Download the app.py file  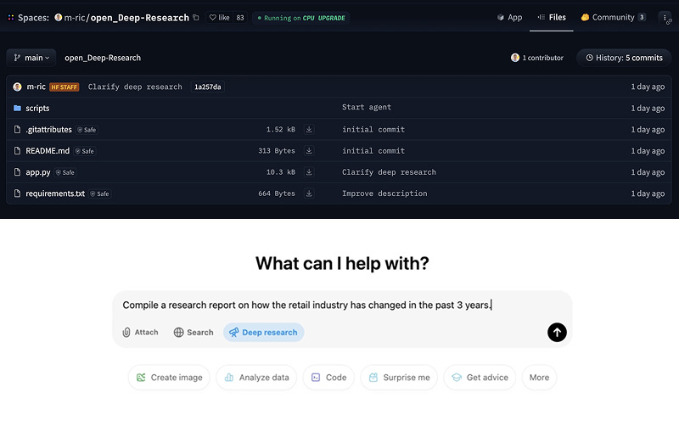[309, 172]
